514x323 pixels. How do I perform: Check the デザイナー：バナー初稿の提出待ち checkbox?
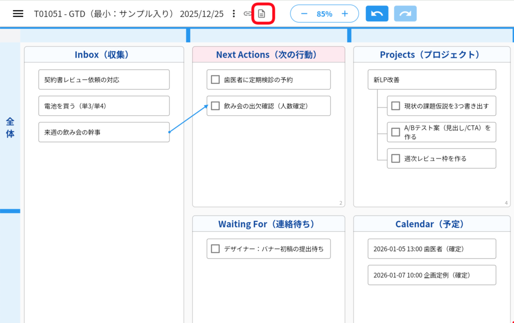pyautogui.click(x=215, y=248)
